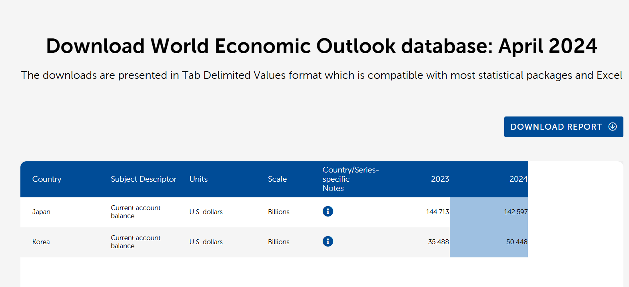
Task: Click the Country/Series-specific Notes header
Action: (350, 179)
